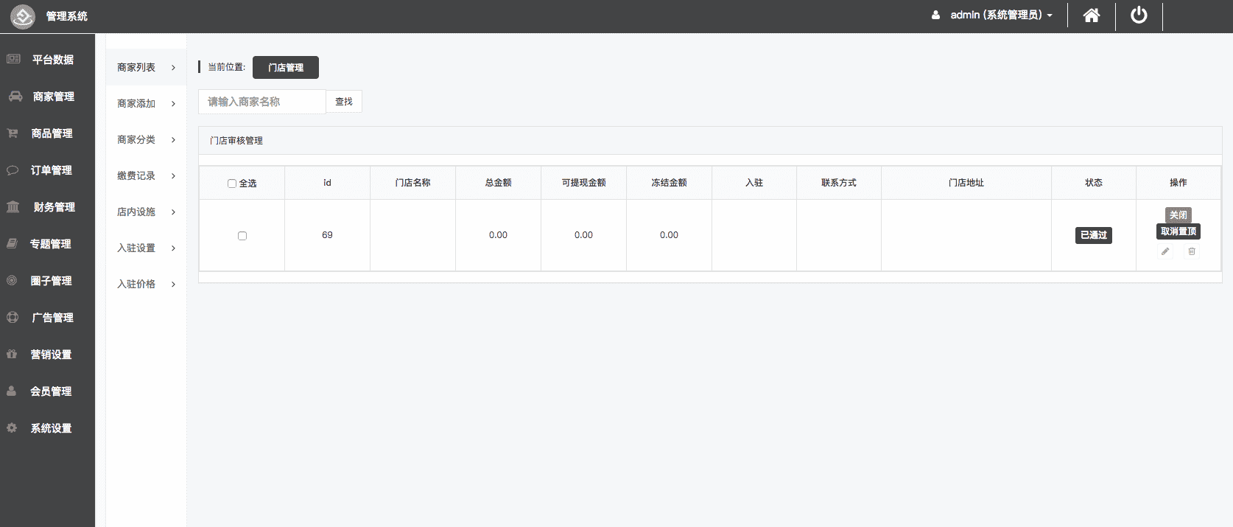Click the 状态 column header

(x=1094, y=183)
